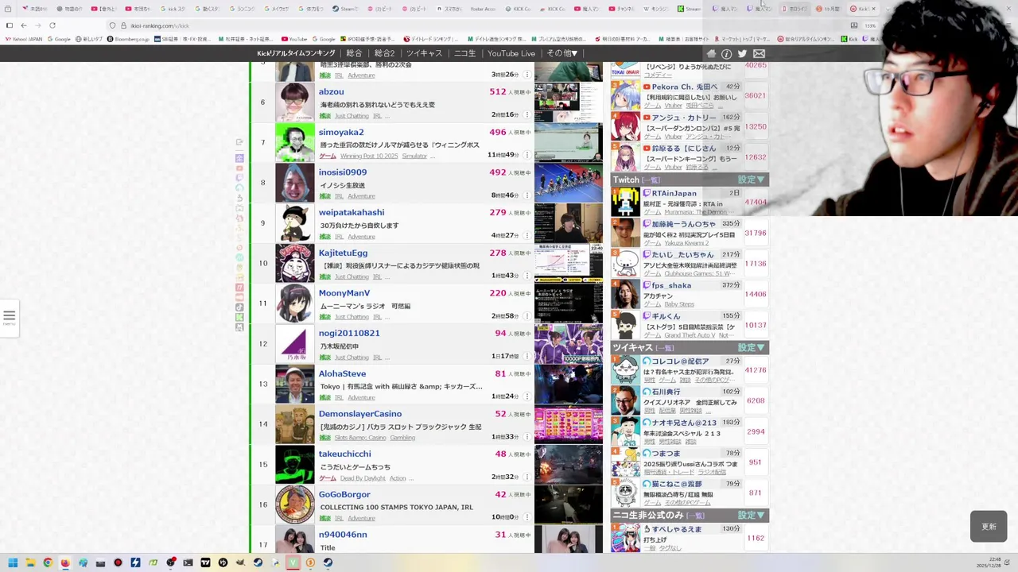Image resolution: width=1018 pixels, height=572 pixels.
Task: Open the ギルくん Twitch stream link
Action: [x=665, y=316]
